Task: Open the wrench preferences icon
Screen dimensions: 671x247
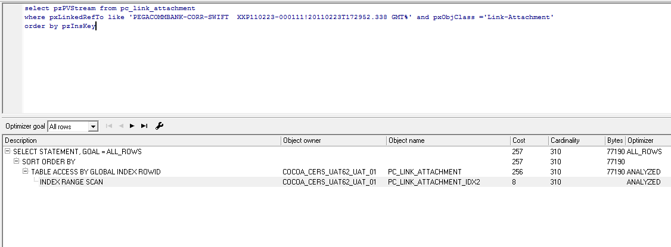Action: point(159,126)
